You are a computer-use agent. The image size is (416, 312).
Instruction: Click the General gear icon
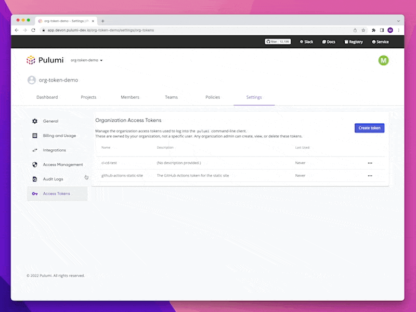click(x=35, y=121)
